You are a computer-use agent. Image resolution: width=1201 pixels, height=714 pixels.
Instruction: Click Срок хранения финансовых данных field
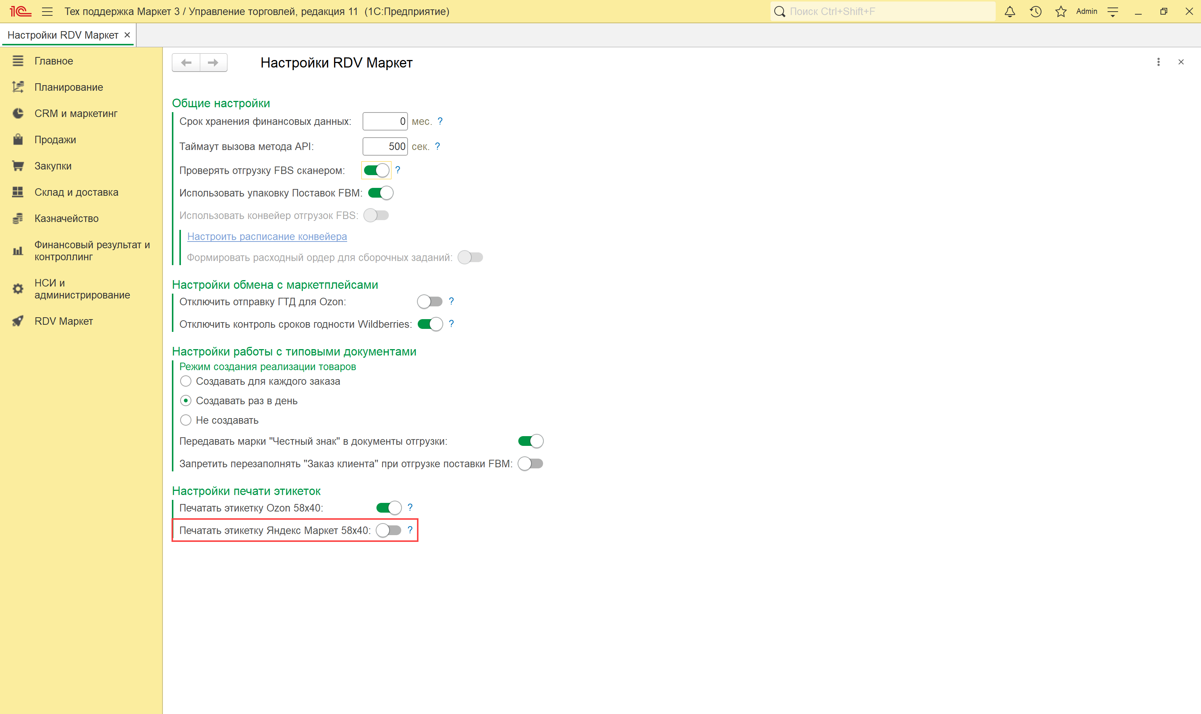click(x=384, y=121)
